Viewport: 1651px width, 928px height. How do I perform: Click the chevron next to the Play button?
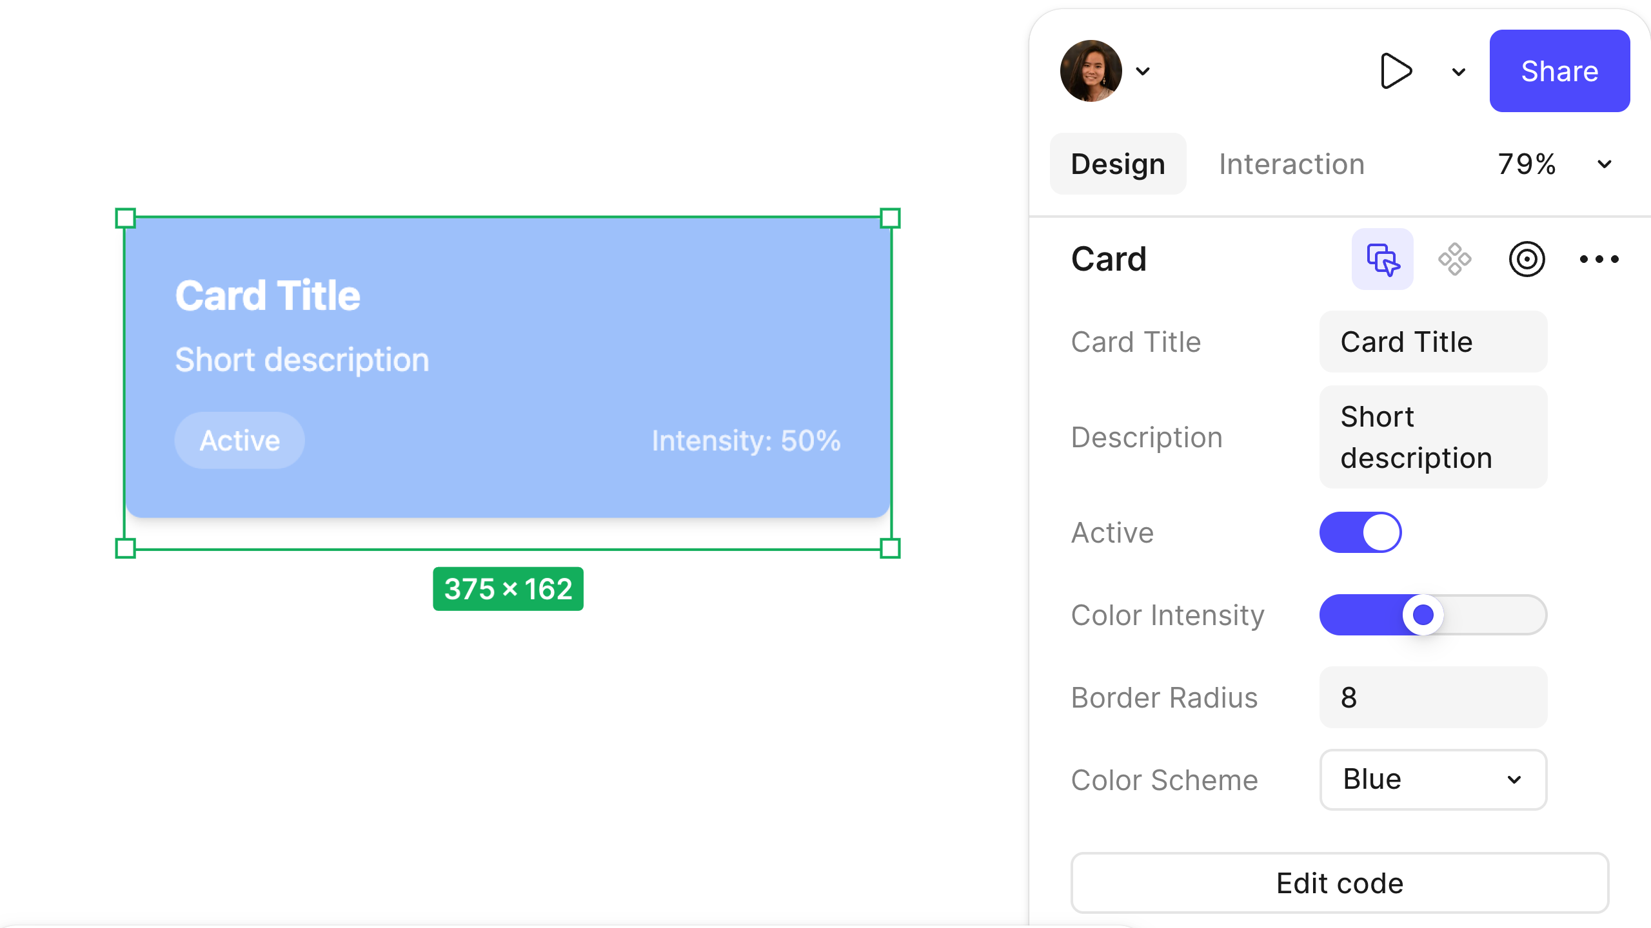[x=1458, y=71]
